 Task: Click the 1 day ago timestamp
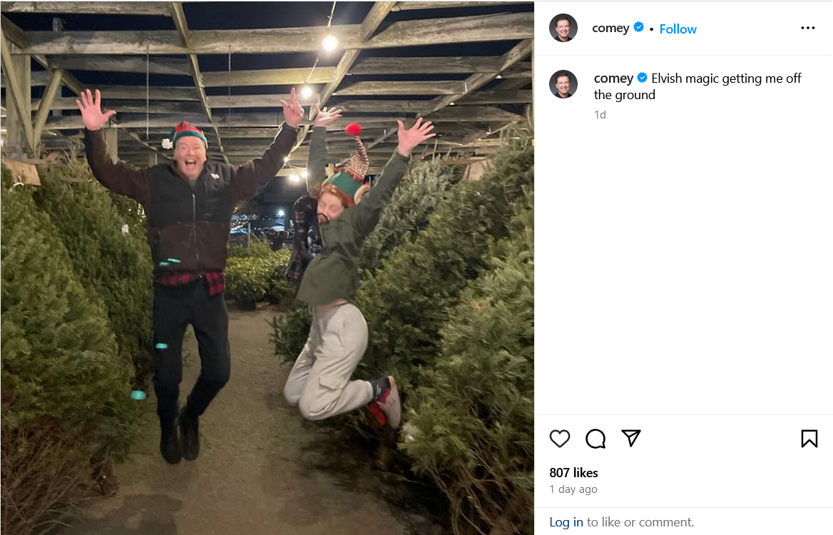[573, 489]
